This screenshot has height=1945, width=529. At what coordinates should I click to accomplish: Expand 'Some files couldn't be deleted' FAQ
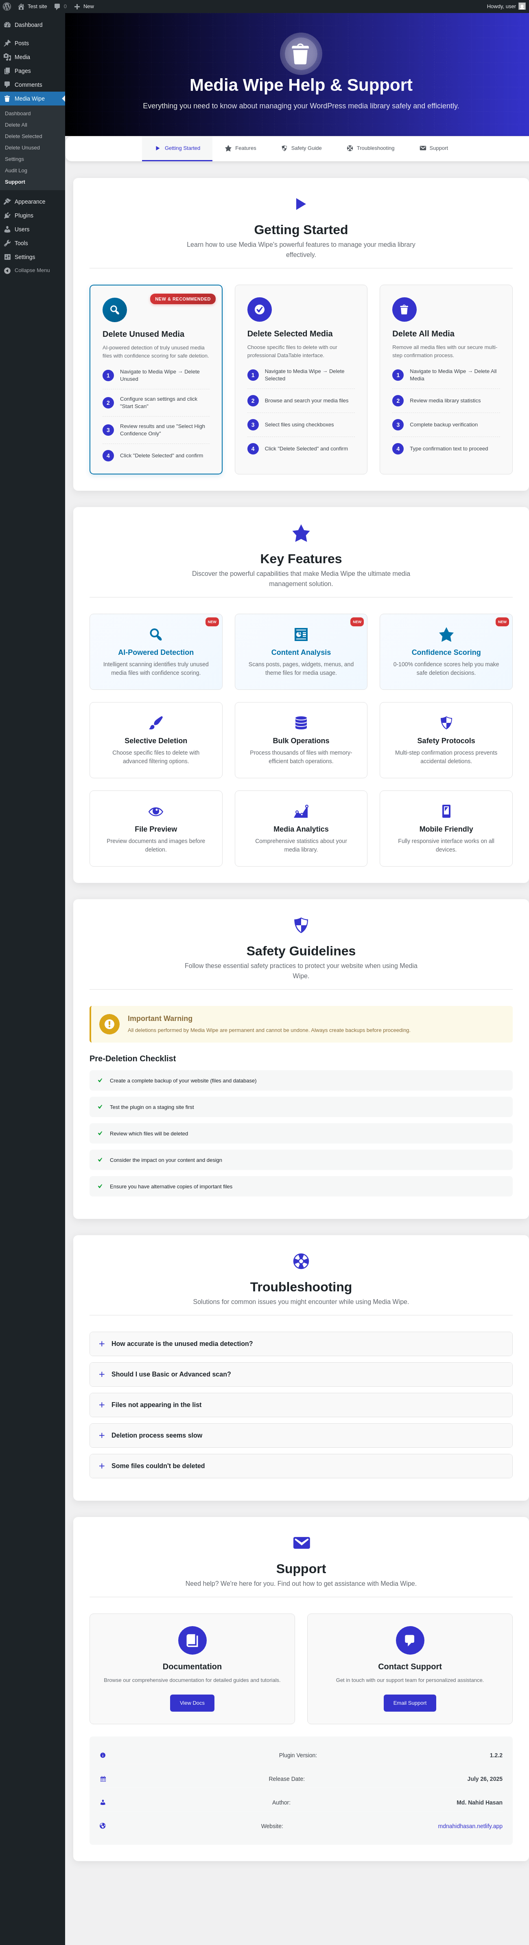pos(301,1466)
